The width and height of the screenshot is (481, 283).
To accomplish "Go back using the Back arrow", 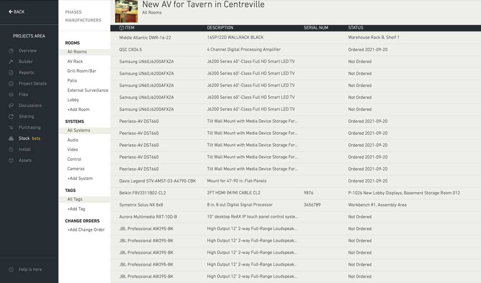I will pyautogui.click(x=16, y=12).
